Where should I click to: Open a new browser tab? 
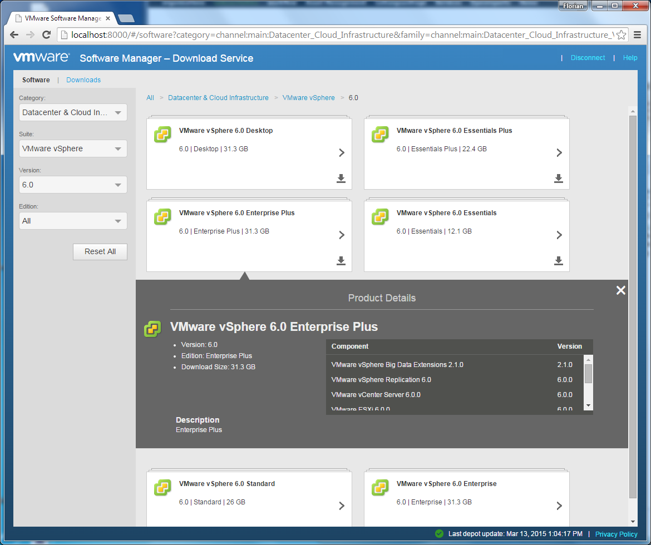tap(126, 18)
